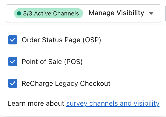Select the Point of Sale (POS) label
The width and height of the screenshot is (166, 117).
[x=52, y=62]
